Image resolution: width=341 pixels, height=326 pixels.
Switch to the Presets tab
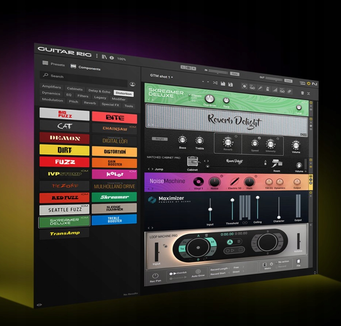(x=54, y=64)
